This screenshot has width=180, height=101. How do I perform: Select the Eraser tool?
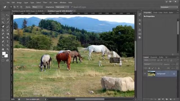3,34
